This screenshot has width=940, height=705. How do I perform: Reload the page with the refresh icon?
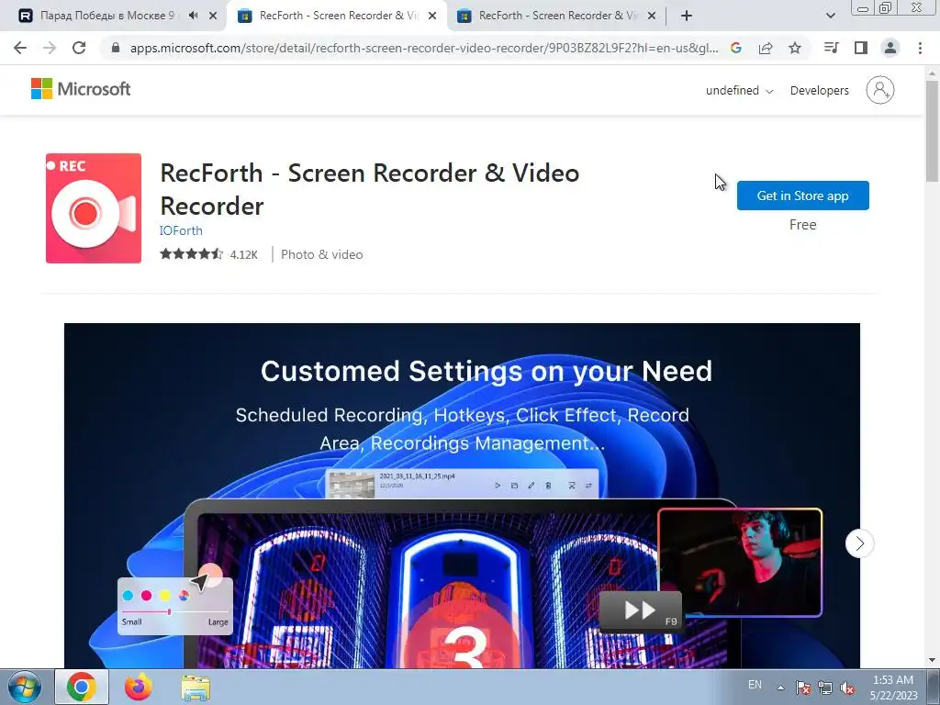79,48
